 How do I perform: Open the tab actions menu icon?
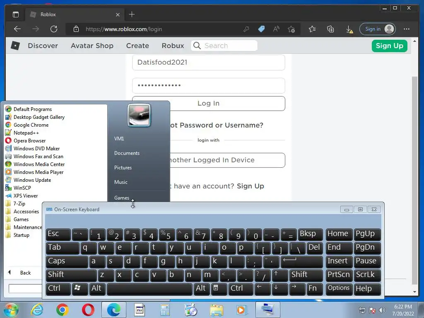click(16, 14)
